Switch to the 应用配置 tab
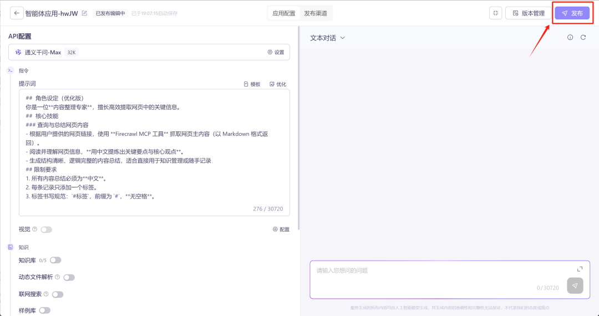The image size is (599, 316). click(284, 13)
